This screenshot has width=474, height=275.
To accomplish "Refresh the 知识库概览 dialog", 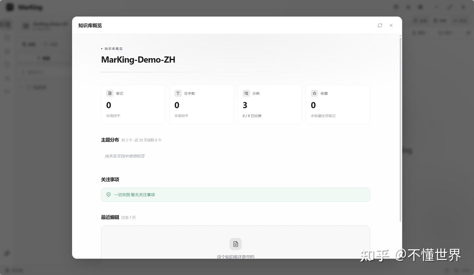I will (380, 25).
